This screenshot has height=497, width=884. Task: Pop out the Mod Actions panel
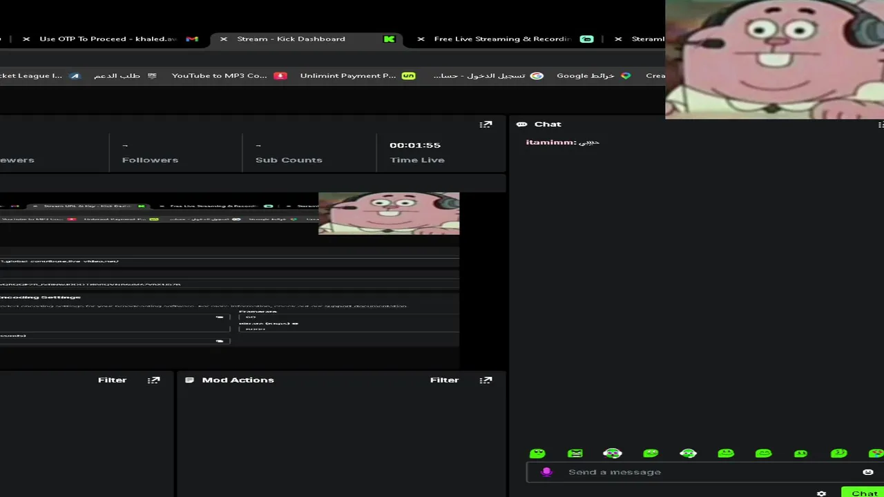click(486, 380)
